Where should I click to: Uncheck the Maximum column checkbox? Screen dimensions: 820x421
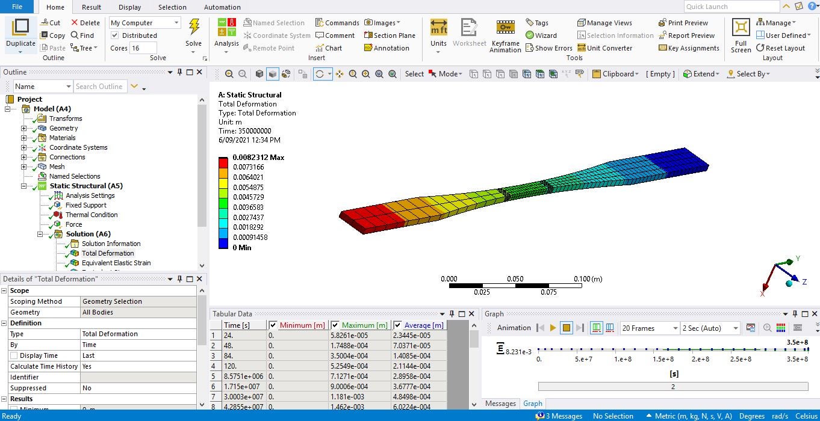pyautogui.click(x=335, y=325)
